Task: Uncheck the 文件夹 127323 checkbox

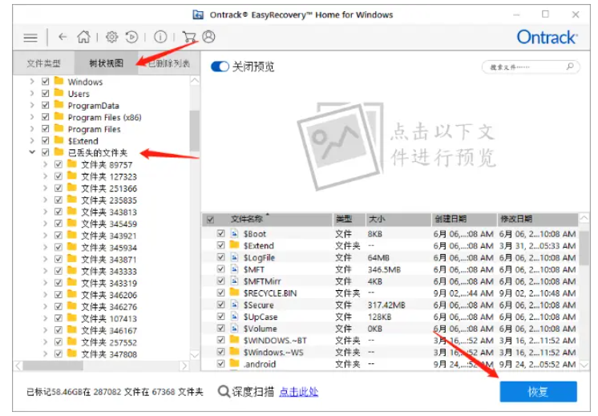Action: click(59, 176)
